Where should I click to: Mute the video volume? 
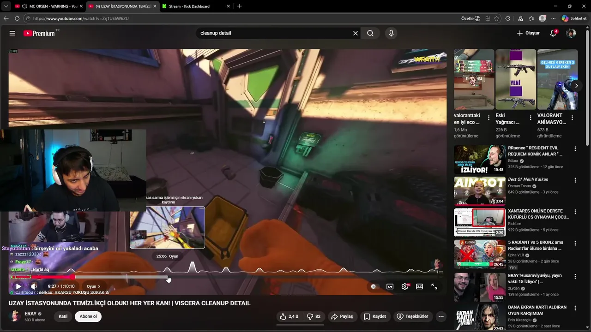coord(34,286)
